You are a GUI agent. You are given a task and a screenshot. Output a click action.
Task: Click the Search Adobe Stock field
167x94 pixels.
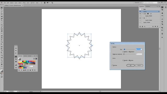pos(150,3)
